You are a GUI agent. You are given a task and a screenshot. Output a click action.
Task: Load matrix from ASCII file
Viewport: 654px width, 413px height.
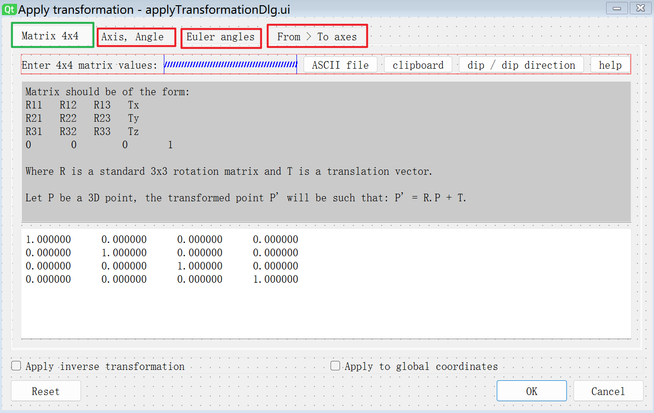pos(340,65)
